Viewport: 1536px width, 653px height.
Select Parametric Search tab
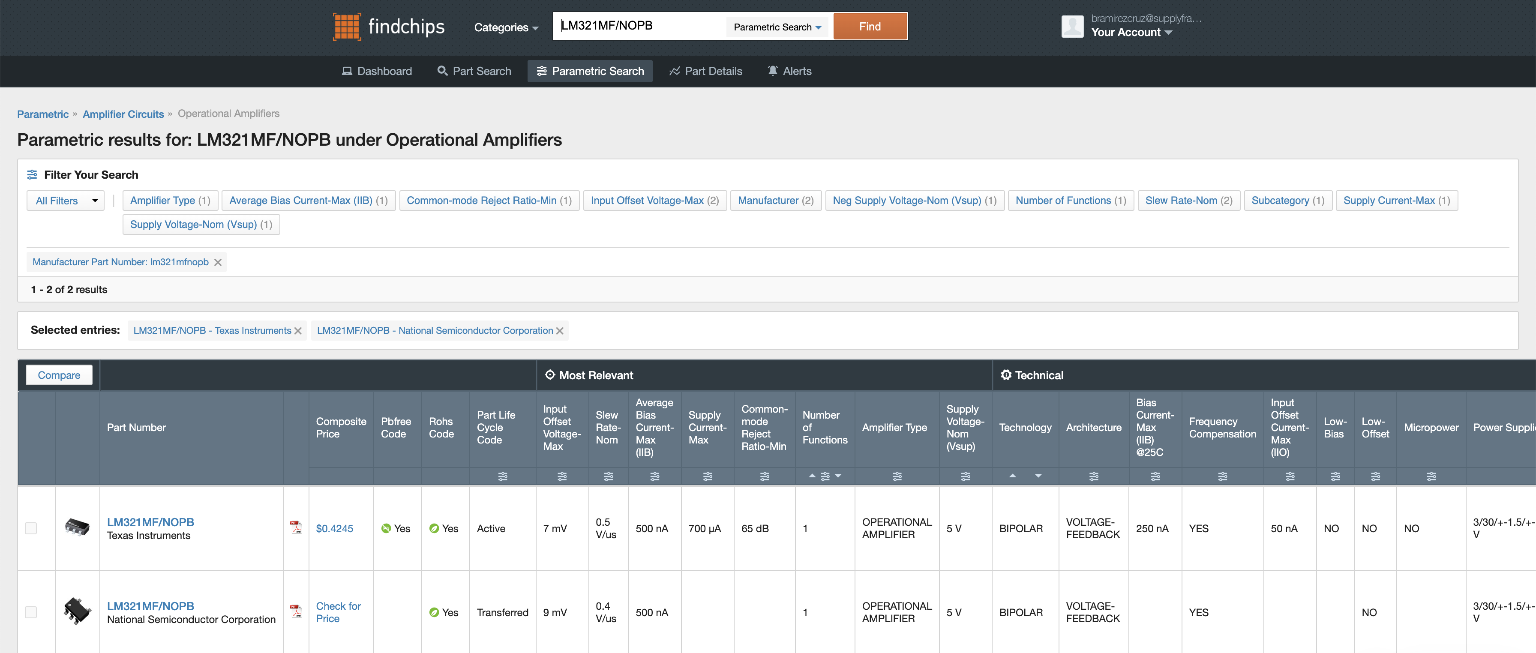[x=590, y=71]
